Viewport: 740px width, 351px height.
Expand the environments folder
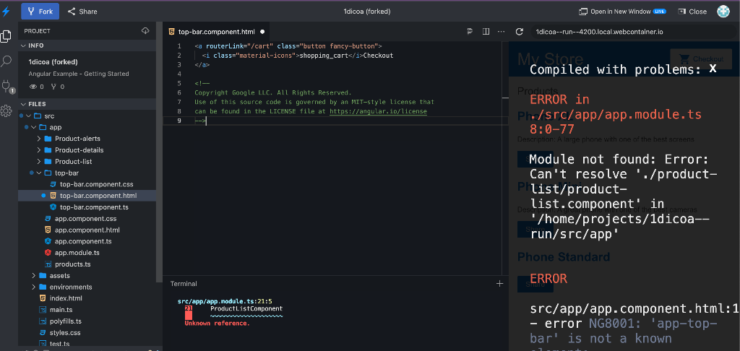point(33,287)
